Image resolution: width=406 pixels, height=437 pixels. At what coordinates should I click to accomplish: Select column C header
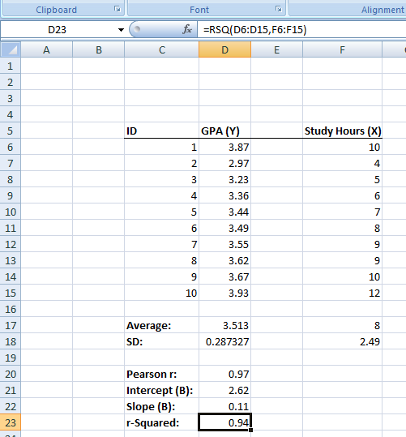coord(161,50)
